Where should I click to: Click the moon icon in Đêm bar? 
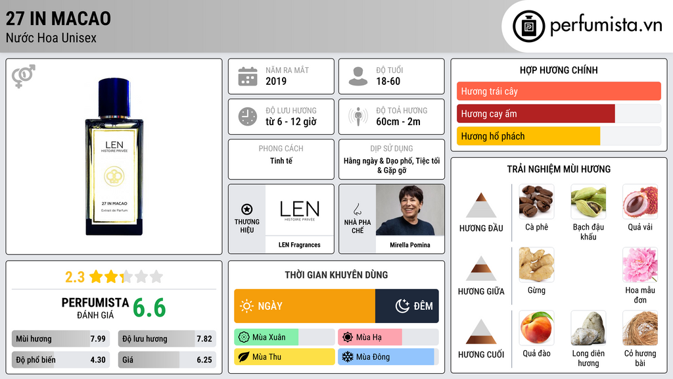point(402,306)
